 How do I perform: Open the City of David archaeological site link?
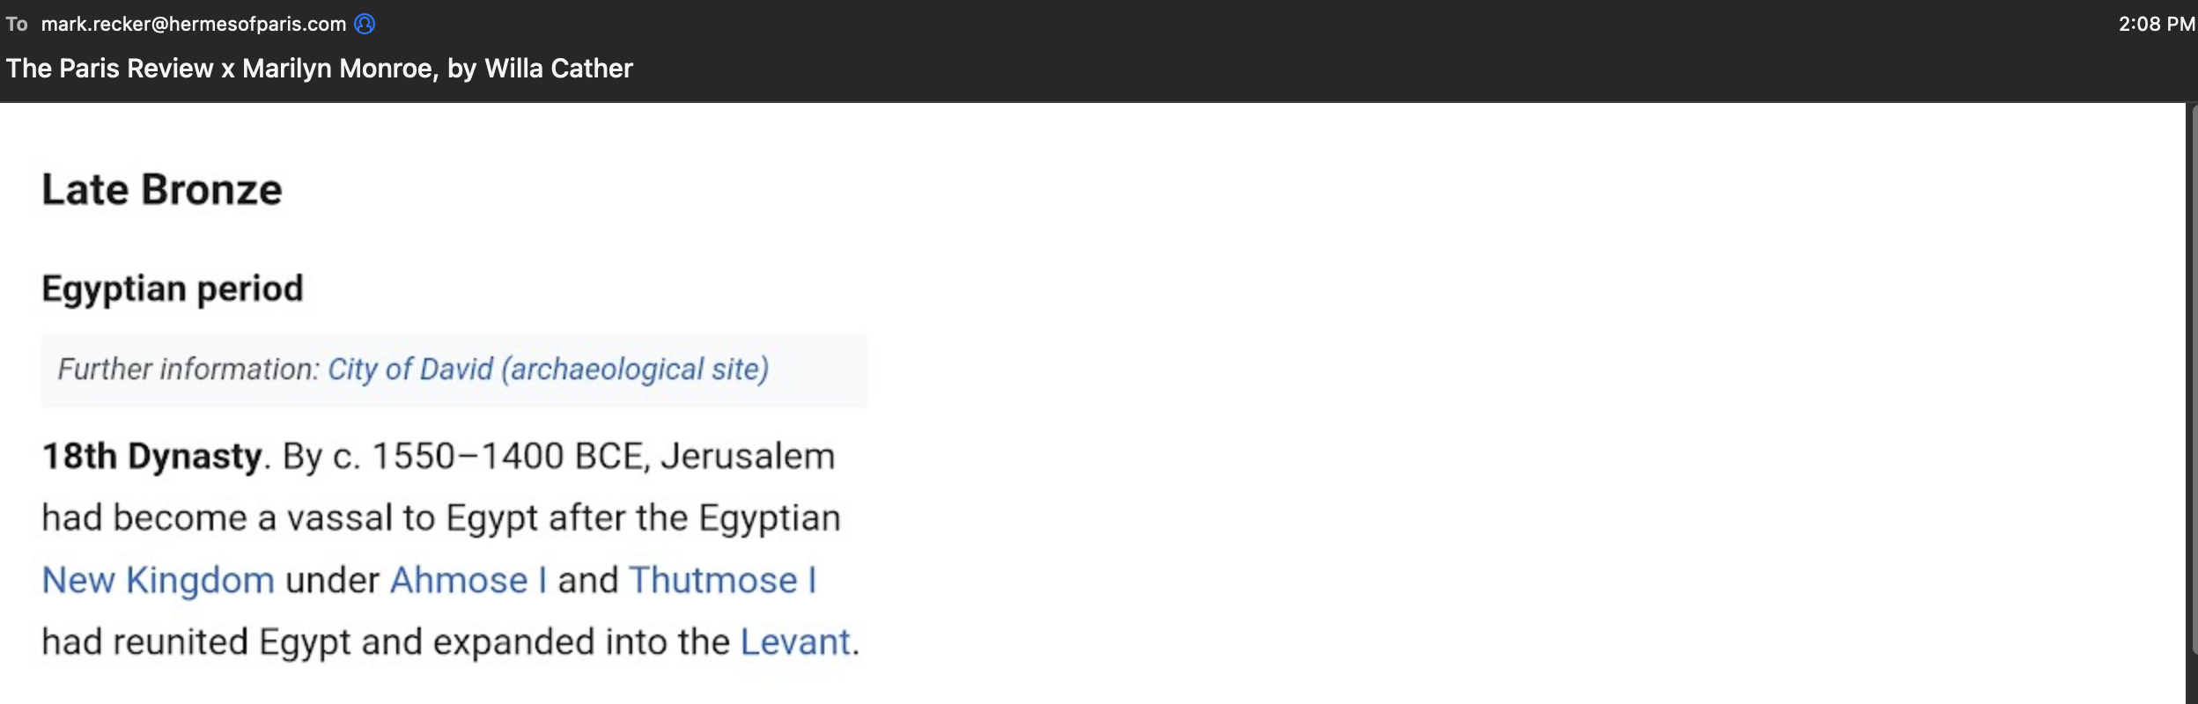point(548,369)
